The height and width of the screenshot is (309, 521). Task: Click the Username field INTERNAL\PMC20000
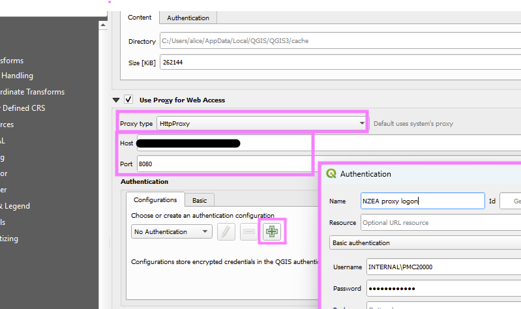[x=443, y=267]
